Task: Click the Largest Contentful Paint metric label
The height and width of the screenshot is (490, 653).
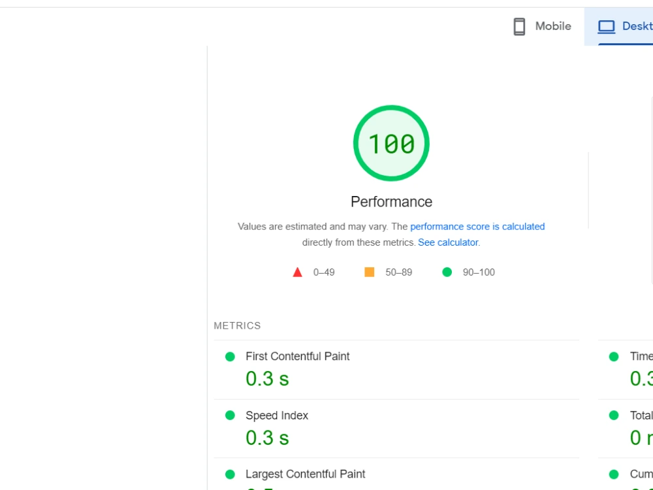Action: 305,474
